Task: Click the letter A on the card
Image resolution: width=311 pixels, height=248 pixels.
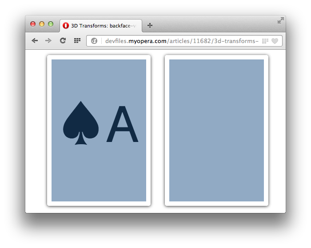Action: (x=122, y=124)
